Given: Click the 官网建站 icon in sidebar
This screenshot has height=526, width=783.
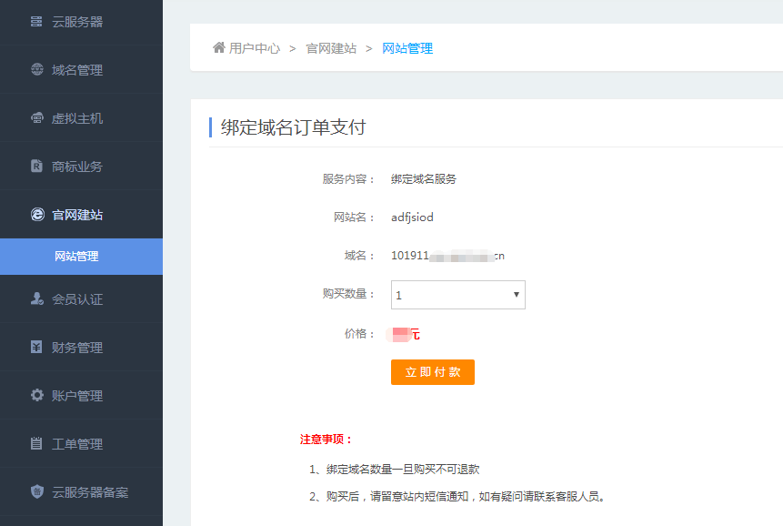Looking at the screenshot, I should click(x=36, y=215).
